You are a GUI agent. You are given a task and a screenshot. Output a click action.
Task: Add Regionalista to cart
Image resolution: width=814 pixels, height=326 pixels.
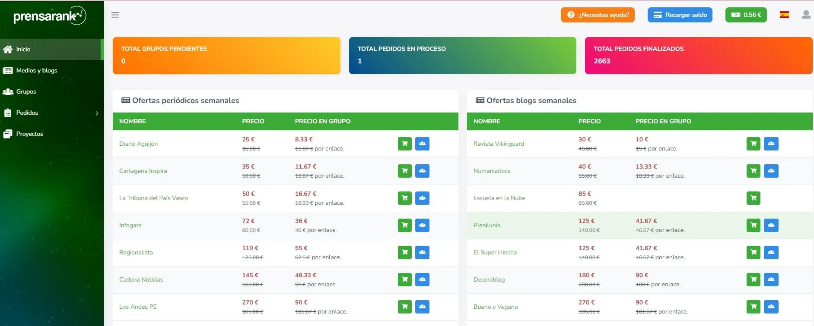[x=405, y=252]
